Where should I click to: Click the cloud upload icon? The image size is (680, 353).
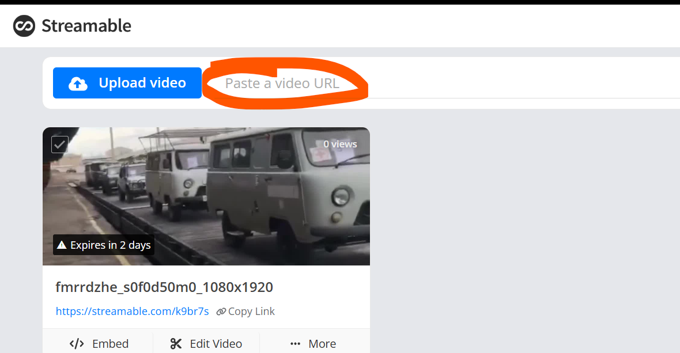[78, 83]
